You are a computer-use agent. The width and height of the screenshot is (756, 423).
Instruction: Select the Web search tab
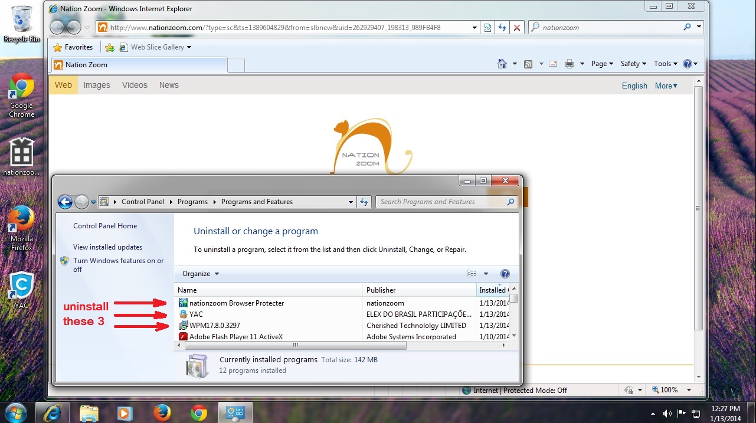(x=63, y=85)
